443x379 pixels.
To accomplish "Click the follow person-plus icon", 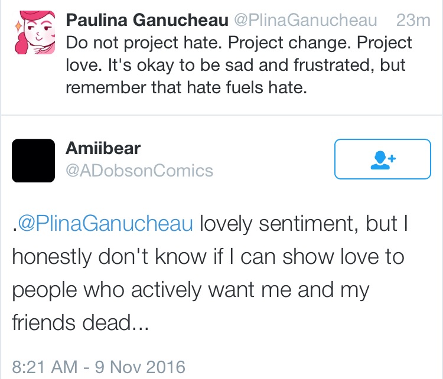I will click(383, 160).
